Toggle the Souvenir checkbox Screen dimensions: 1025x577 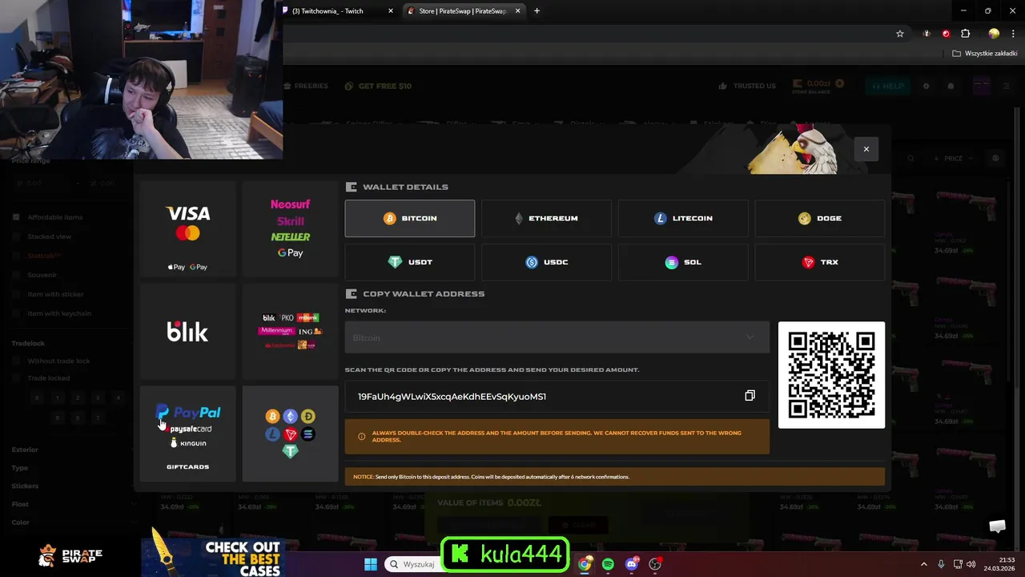pyautogui.click(x=16, y=275)
